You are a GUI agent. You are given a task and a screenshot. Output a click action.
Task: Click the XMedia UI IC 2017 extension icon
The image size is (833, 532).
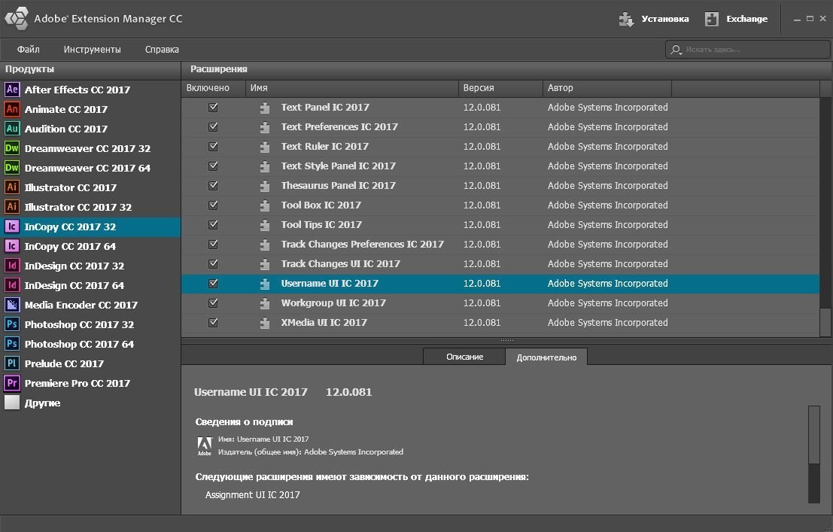click(x=265, y=323)
